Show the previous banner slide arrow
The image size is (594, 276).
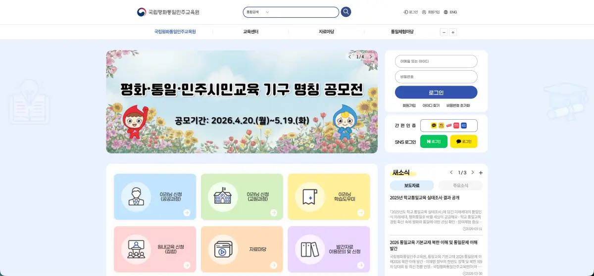[349, 56]
